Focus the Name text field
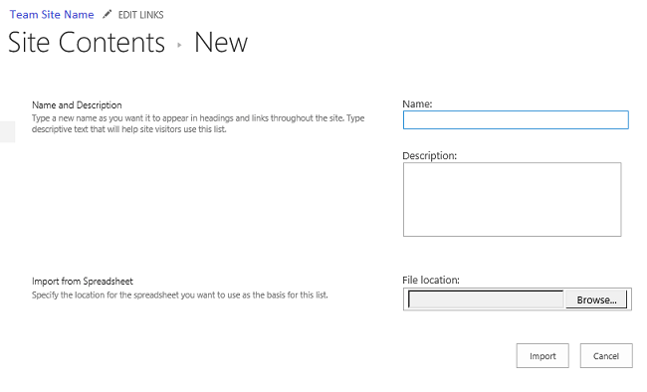Screen dimensions: 647x392 coord(516,119)
